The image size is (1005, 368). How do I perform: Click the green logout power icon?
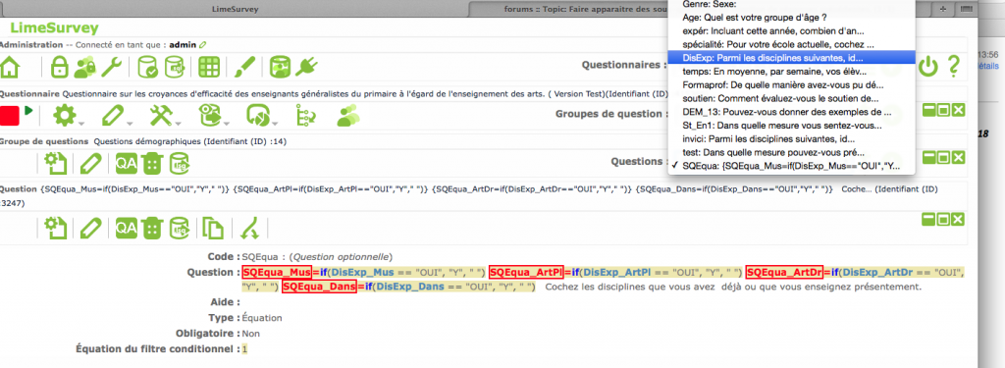[927, 66]
